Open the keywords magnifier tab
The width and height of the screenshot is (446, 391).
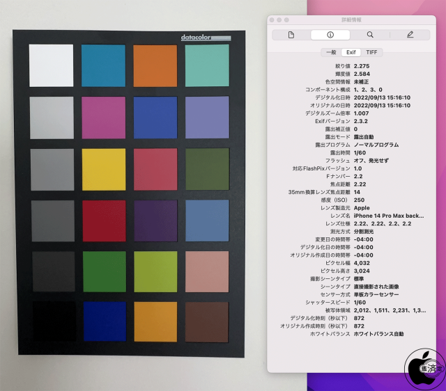pyautogui.click(x=370, y=34)
